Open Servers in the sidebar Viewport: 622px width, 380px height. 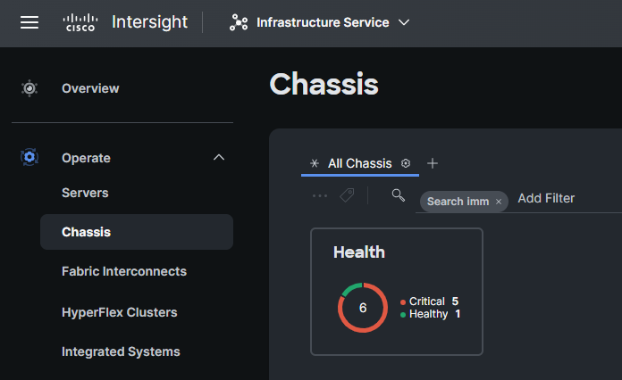[x=85, y=193]
